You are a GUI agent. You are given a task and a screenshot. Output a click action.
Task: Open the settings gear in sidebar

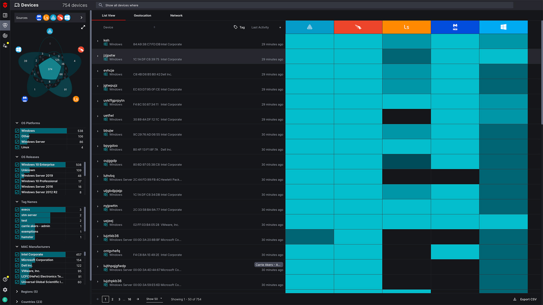[x=5, y=290]
